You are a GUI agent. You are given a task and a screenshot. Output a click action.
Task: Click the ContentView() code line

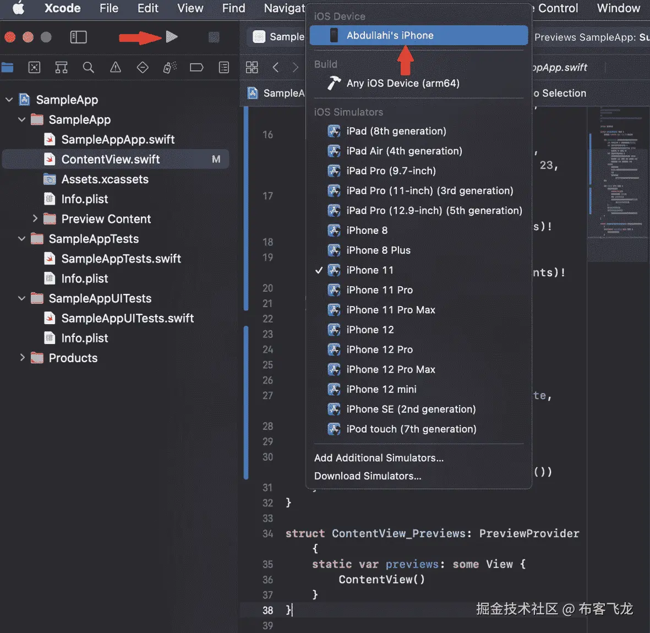click(x=382, y=580)
